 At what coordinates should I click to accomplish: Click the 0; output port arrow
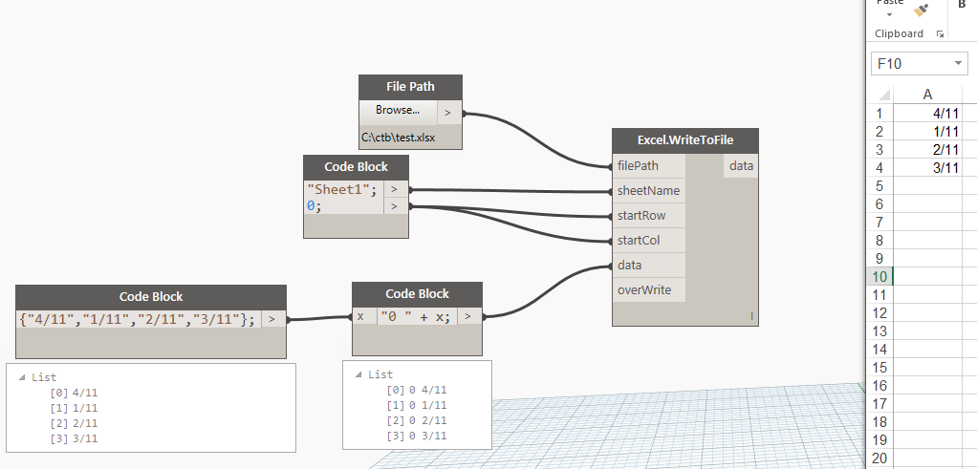point(395,206)
